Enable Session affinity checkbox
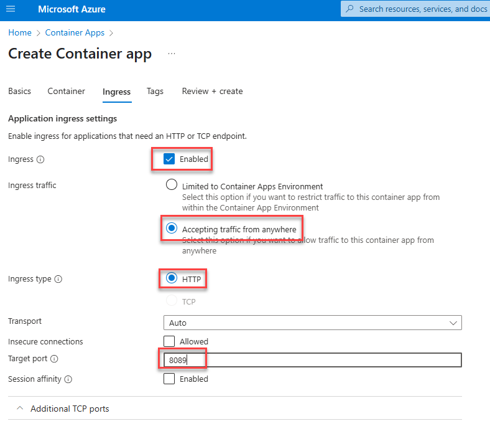The height and width of the screenshot is (421, 490). [x=169, y=379]
